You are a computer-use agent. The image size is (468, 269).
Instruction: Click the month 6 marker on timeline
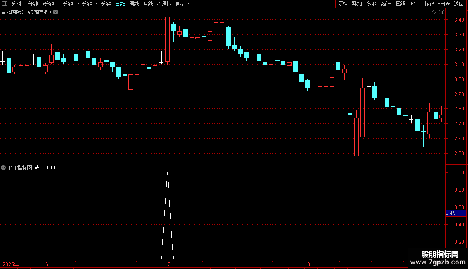tap(46, 264)
